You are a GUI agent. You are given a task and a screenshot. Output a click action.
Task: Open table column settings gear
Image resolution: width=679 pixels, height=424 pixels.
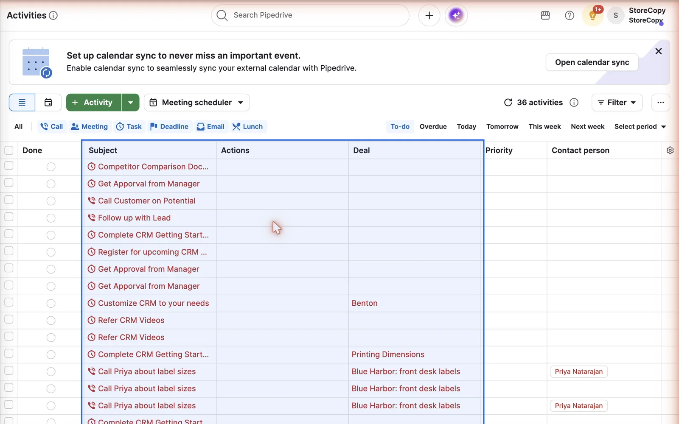(x=670, y=150)
